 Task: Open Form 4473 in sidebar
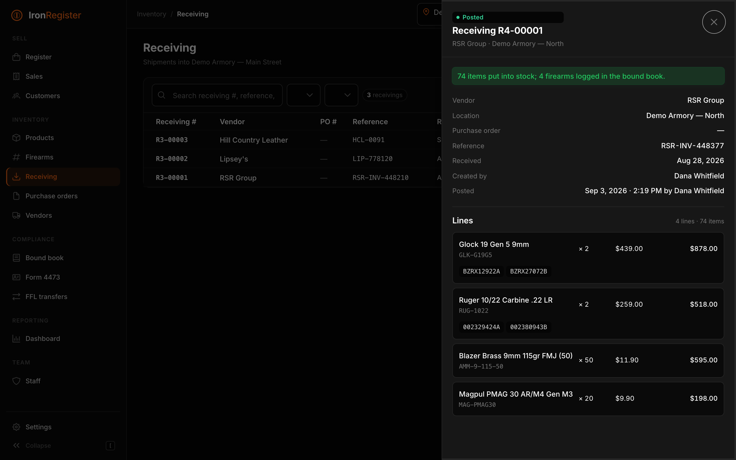pos(63,278)
